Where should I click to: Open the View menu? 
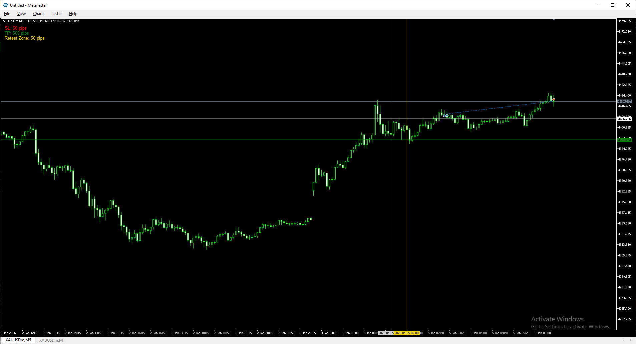coord(21,14)
